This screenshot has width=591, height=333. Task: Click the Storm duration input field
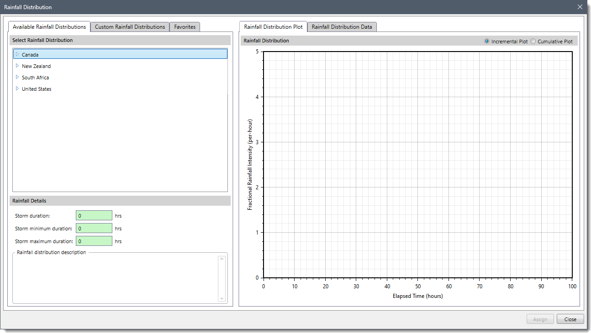94,216
